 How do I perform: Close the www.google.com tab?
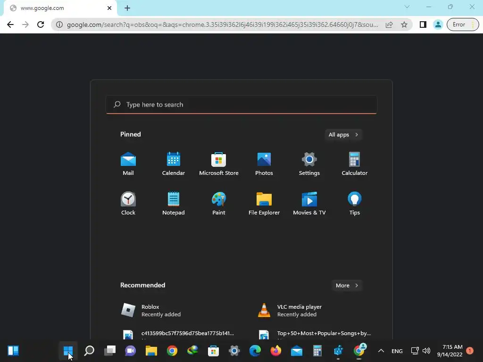click(109, 8)
